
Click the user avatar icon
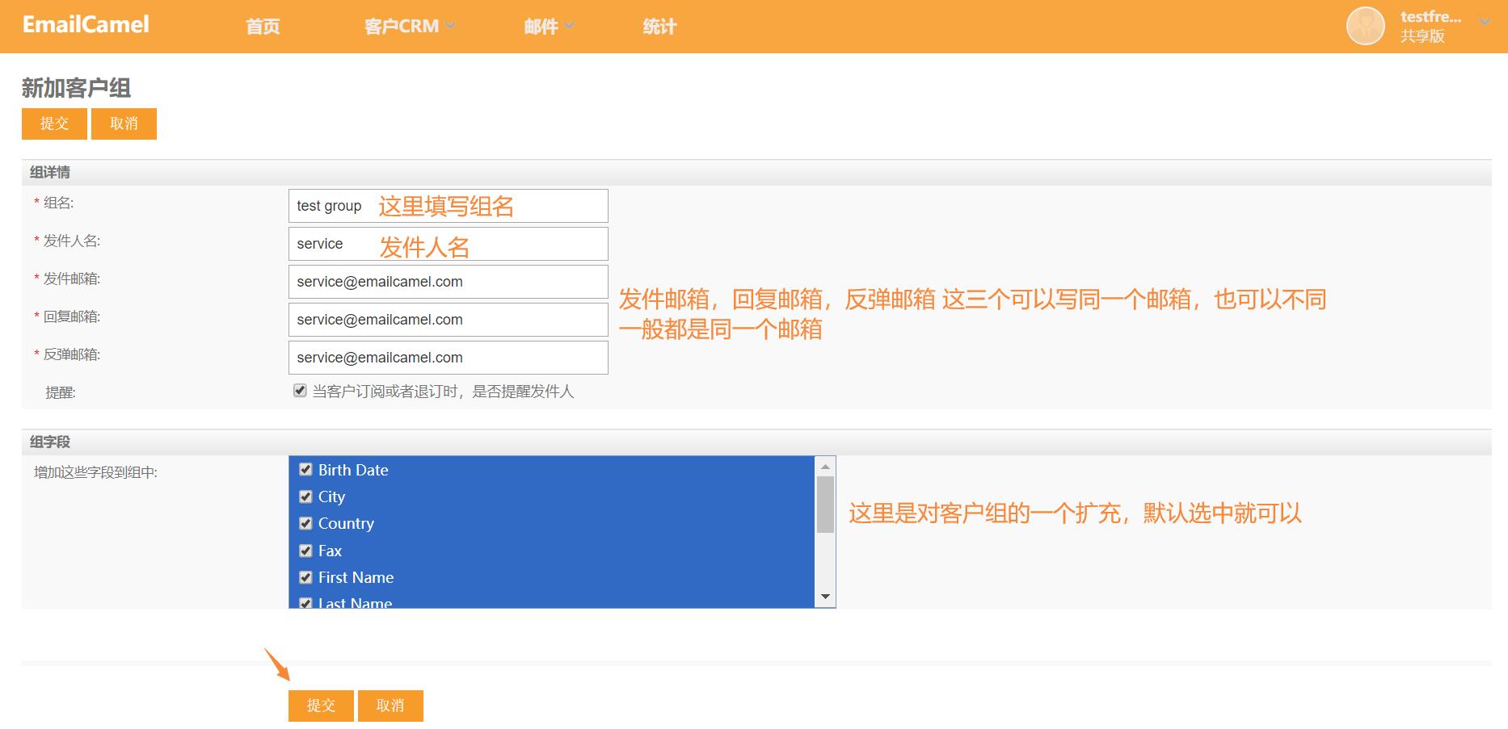[x=1365, y=26]
